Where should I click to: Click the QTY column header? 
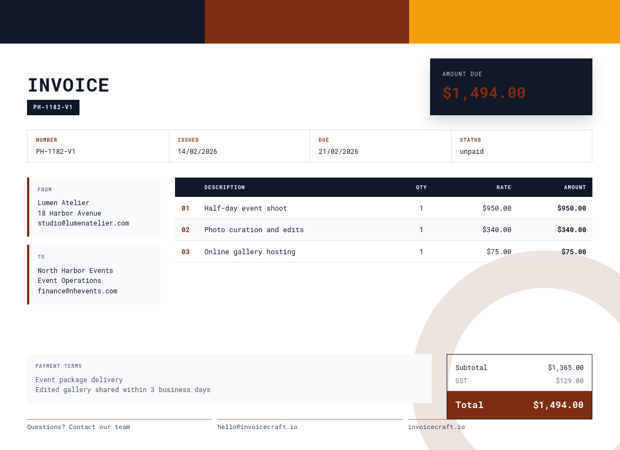coord(421,187)
